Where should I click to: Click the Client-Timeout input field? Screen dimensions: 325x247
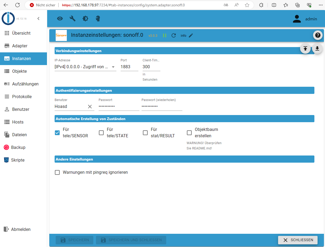click(151, 67)
